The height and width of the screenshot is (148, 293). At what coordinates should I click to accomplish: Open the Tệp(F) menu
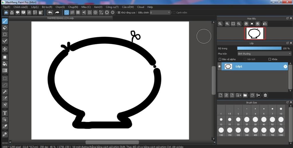coord(7,7)
